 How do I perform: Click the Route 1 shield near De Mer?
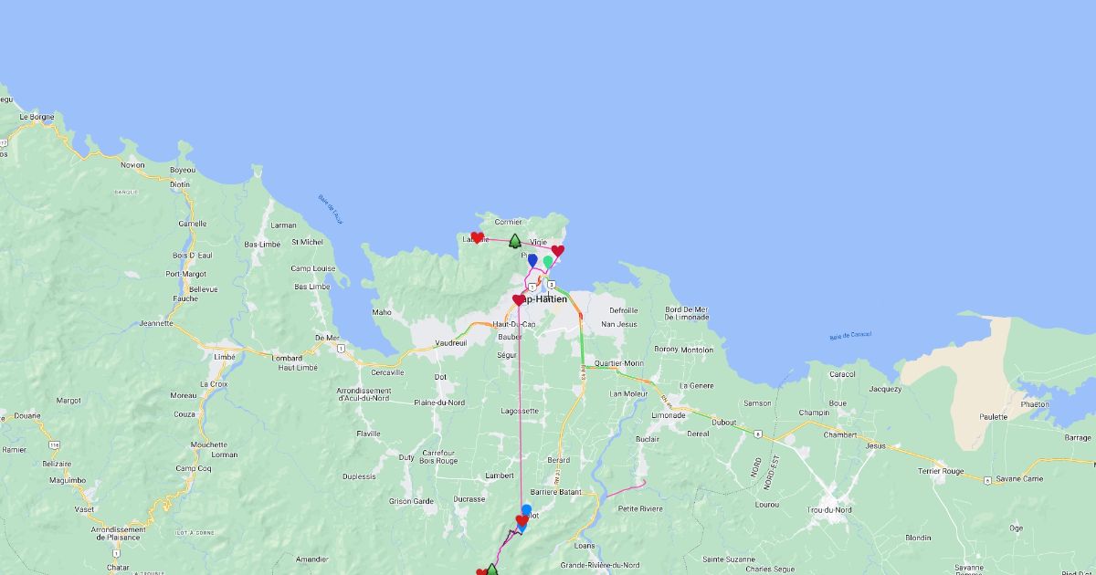coord(340,348)
